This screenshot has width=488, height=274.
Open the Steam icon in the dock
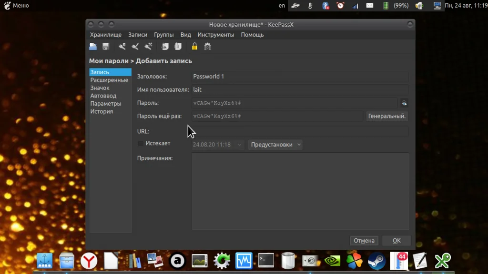[376, 261]
